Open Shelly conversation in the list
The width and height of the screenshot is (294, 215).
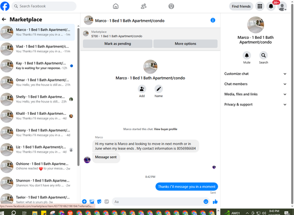37,99
